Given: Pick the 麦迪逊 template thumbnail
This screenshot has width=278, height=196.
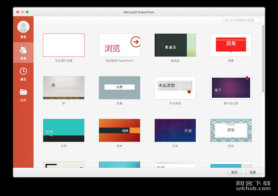Looking at the screenshot, I should [175, 45].
